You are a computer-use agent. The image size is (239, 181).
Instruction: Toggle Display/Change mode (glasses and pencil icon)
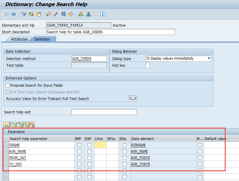(24, 14)
